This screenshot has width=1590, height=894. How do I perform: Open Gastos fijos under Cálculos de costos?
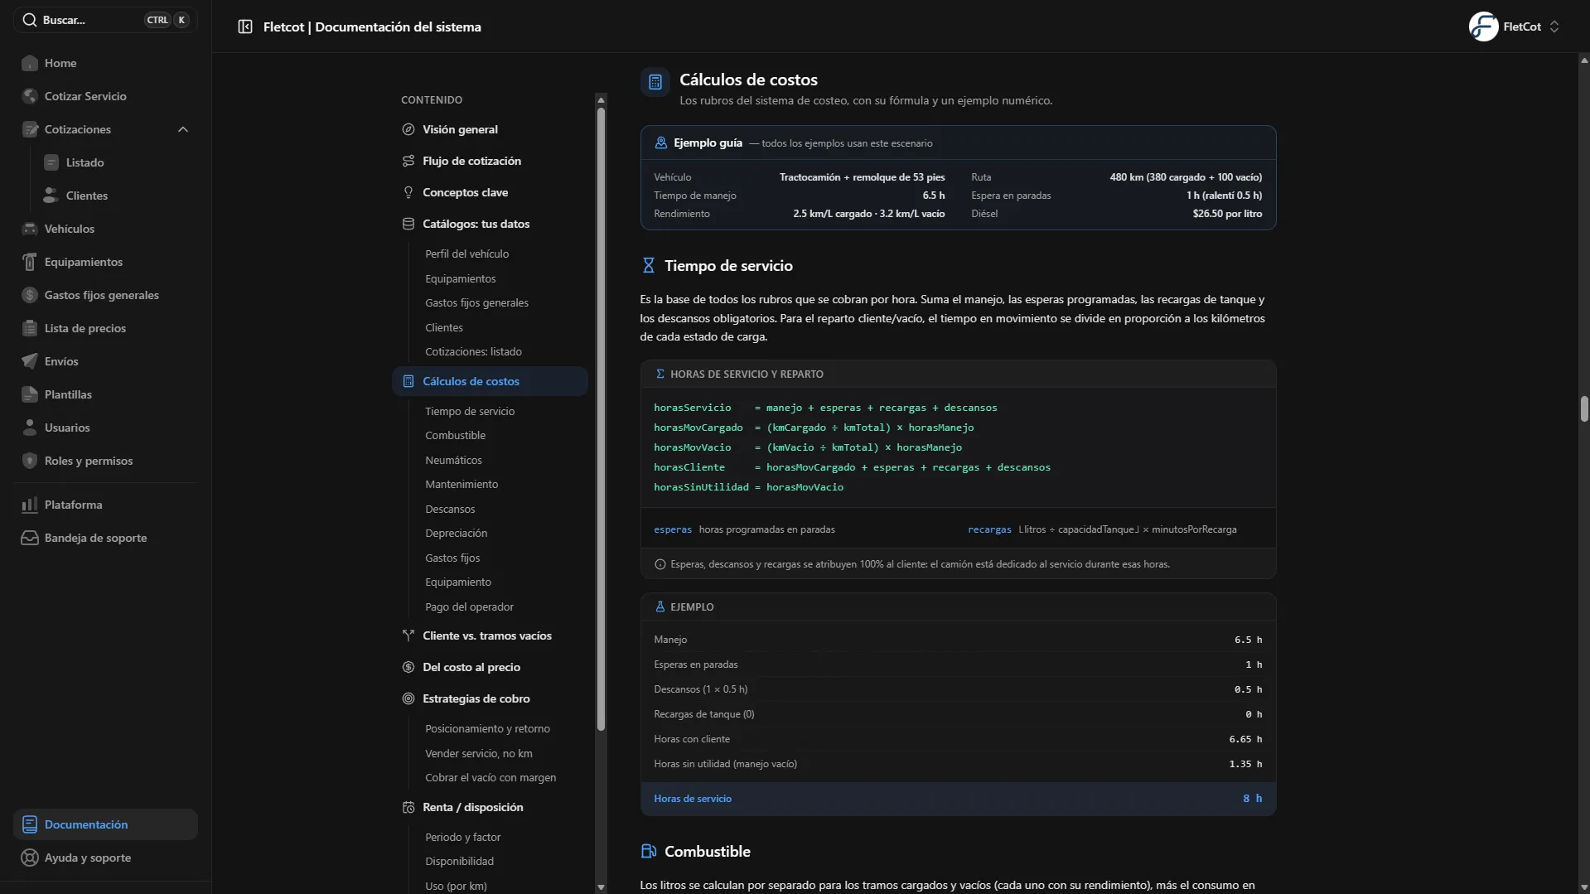(452, 558)
